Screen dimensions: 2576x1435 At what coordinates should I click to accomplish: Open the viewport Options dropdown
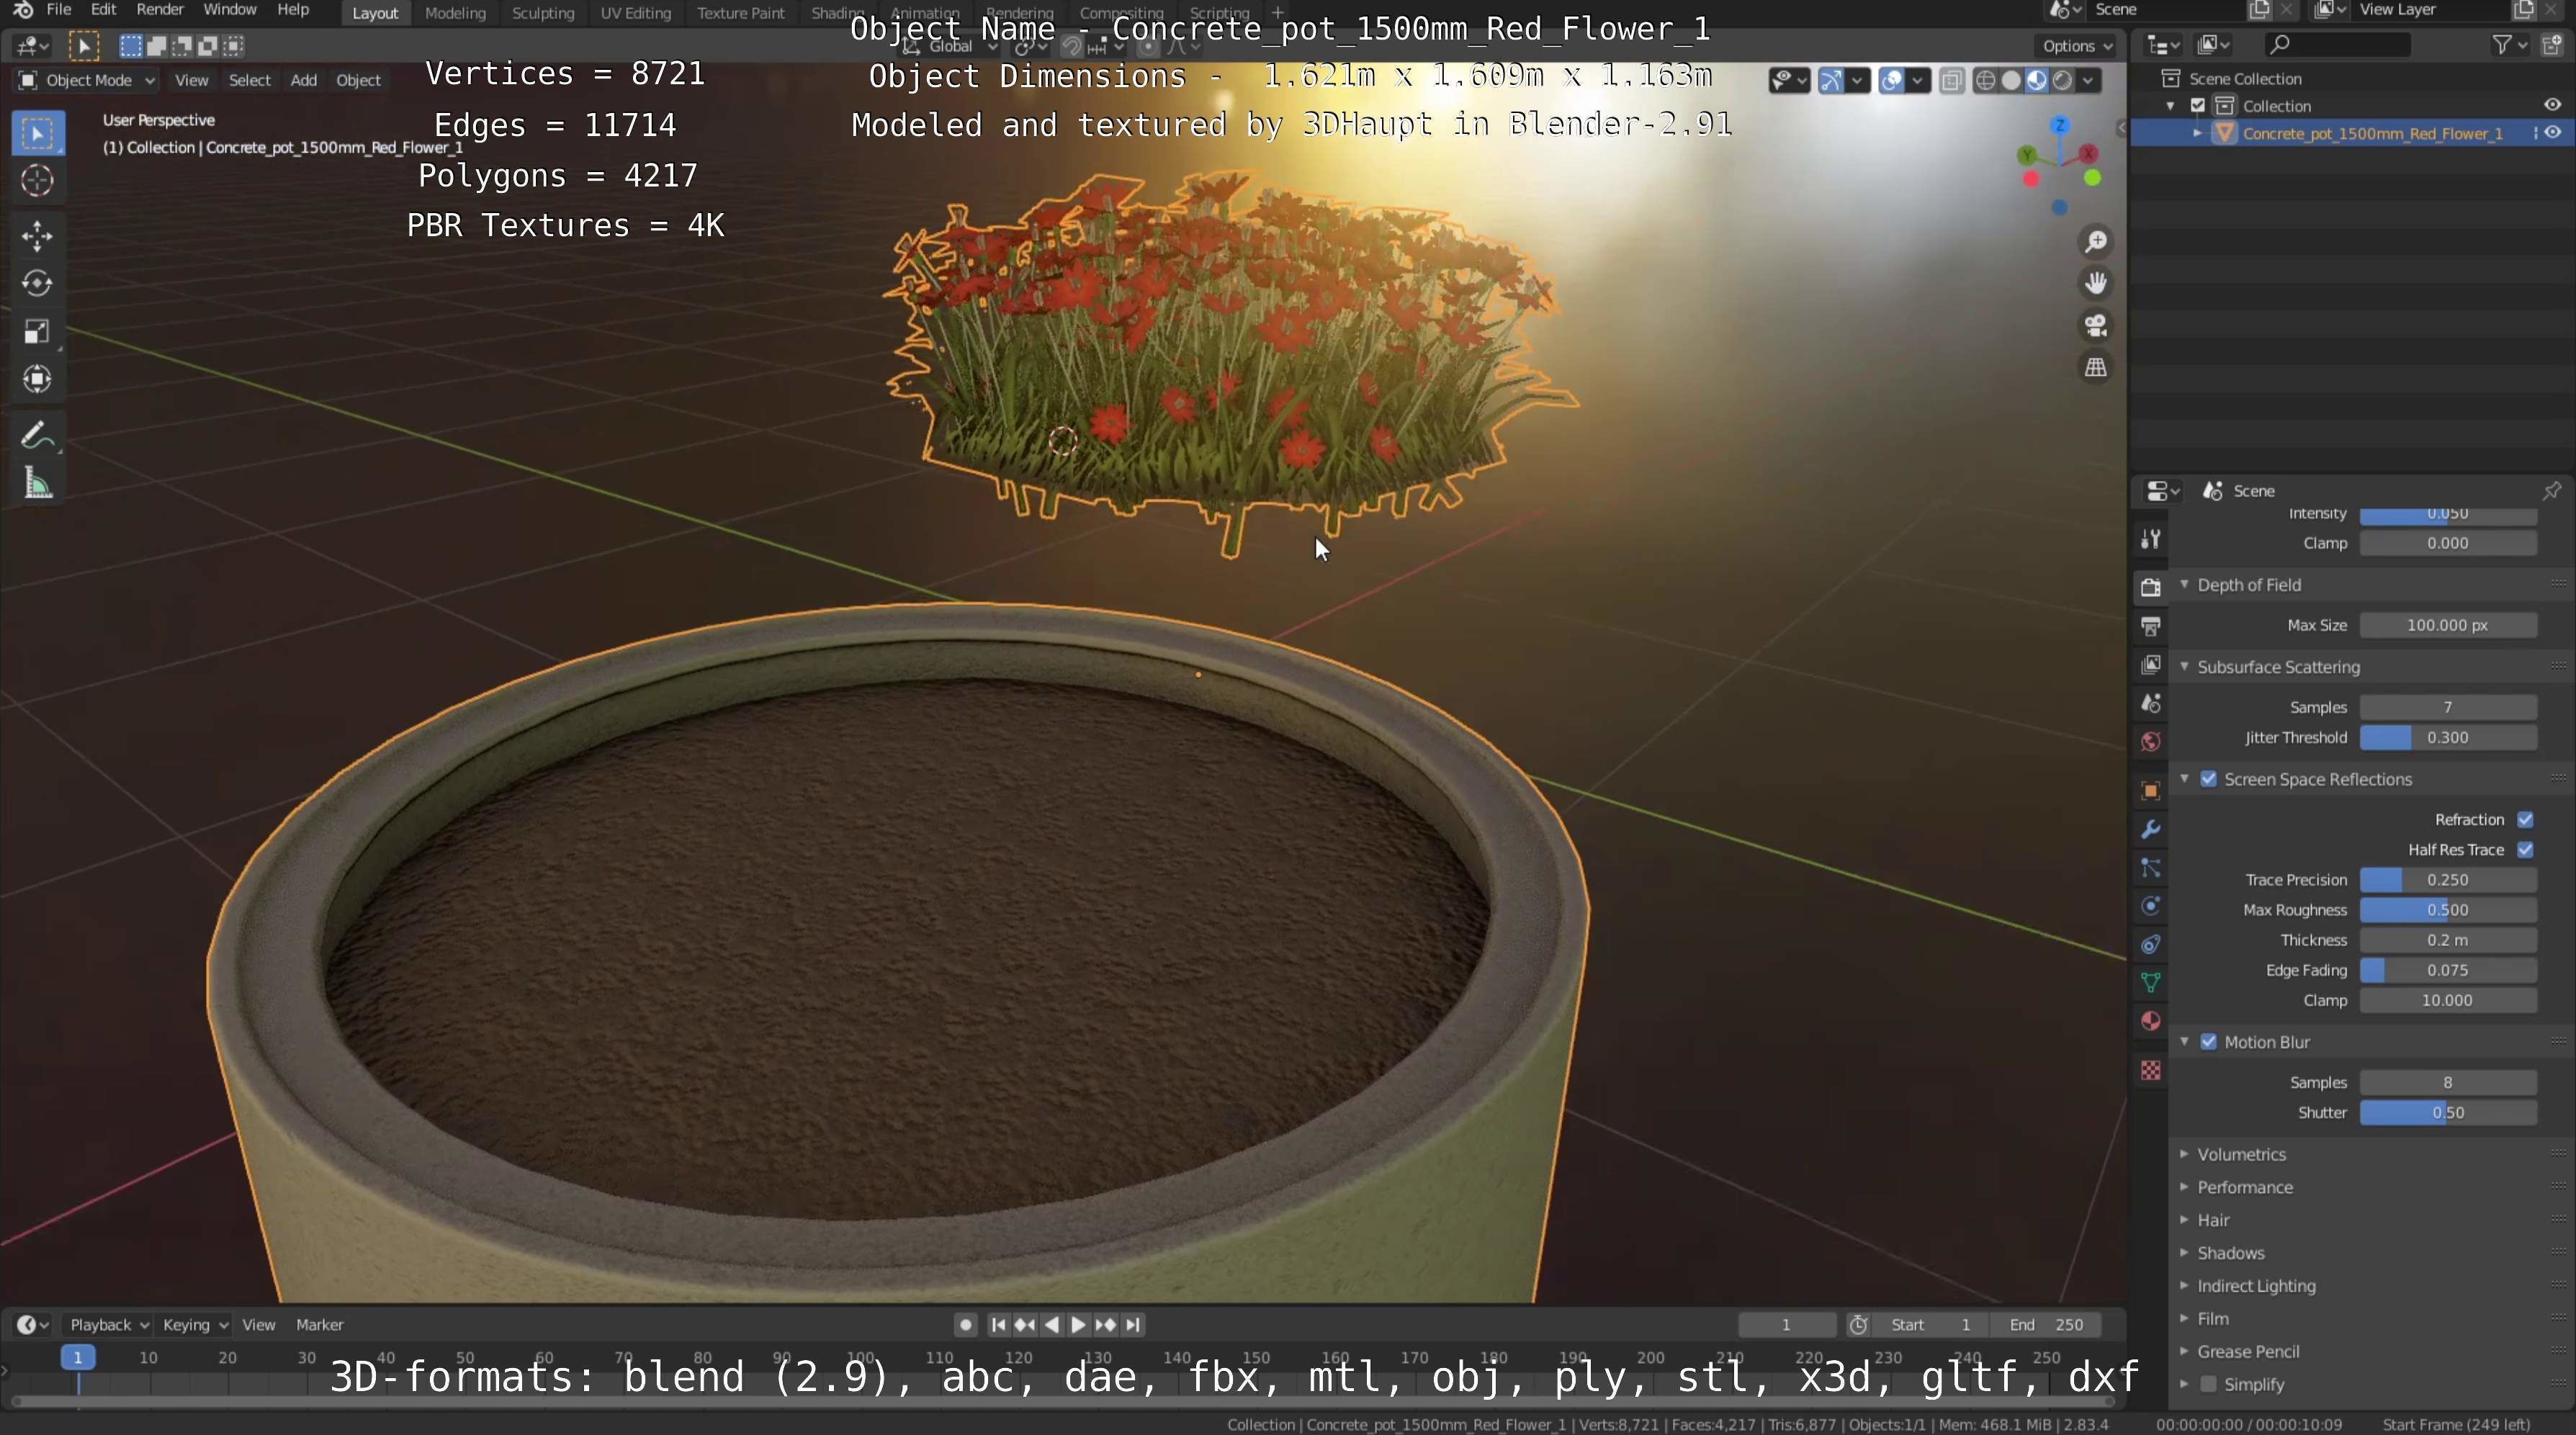click(2076, 46)
